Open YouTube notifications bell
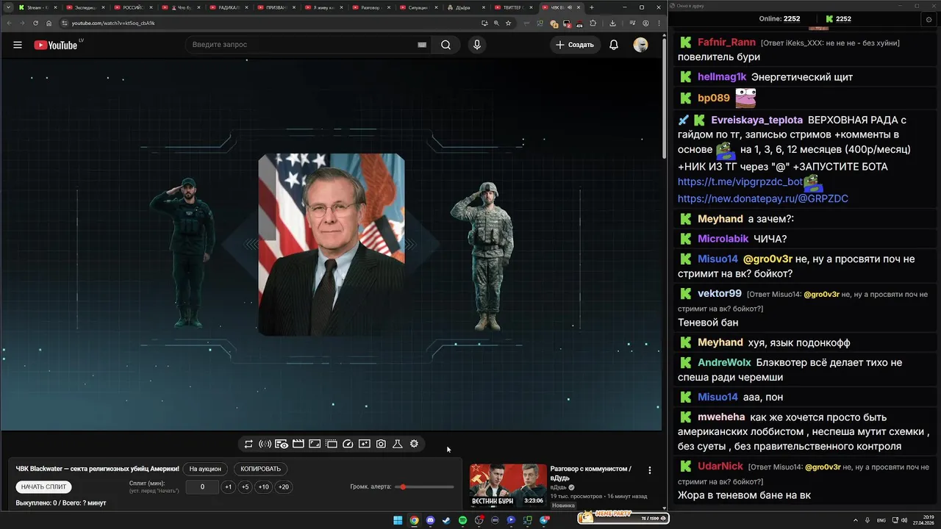 pos(614,45)
